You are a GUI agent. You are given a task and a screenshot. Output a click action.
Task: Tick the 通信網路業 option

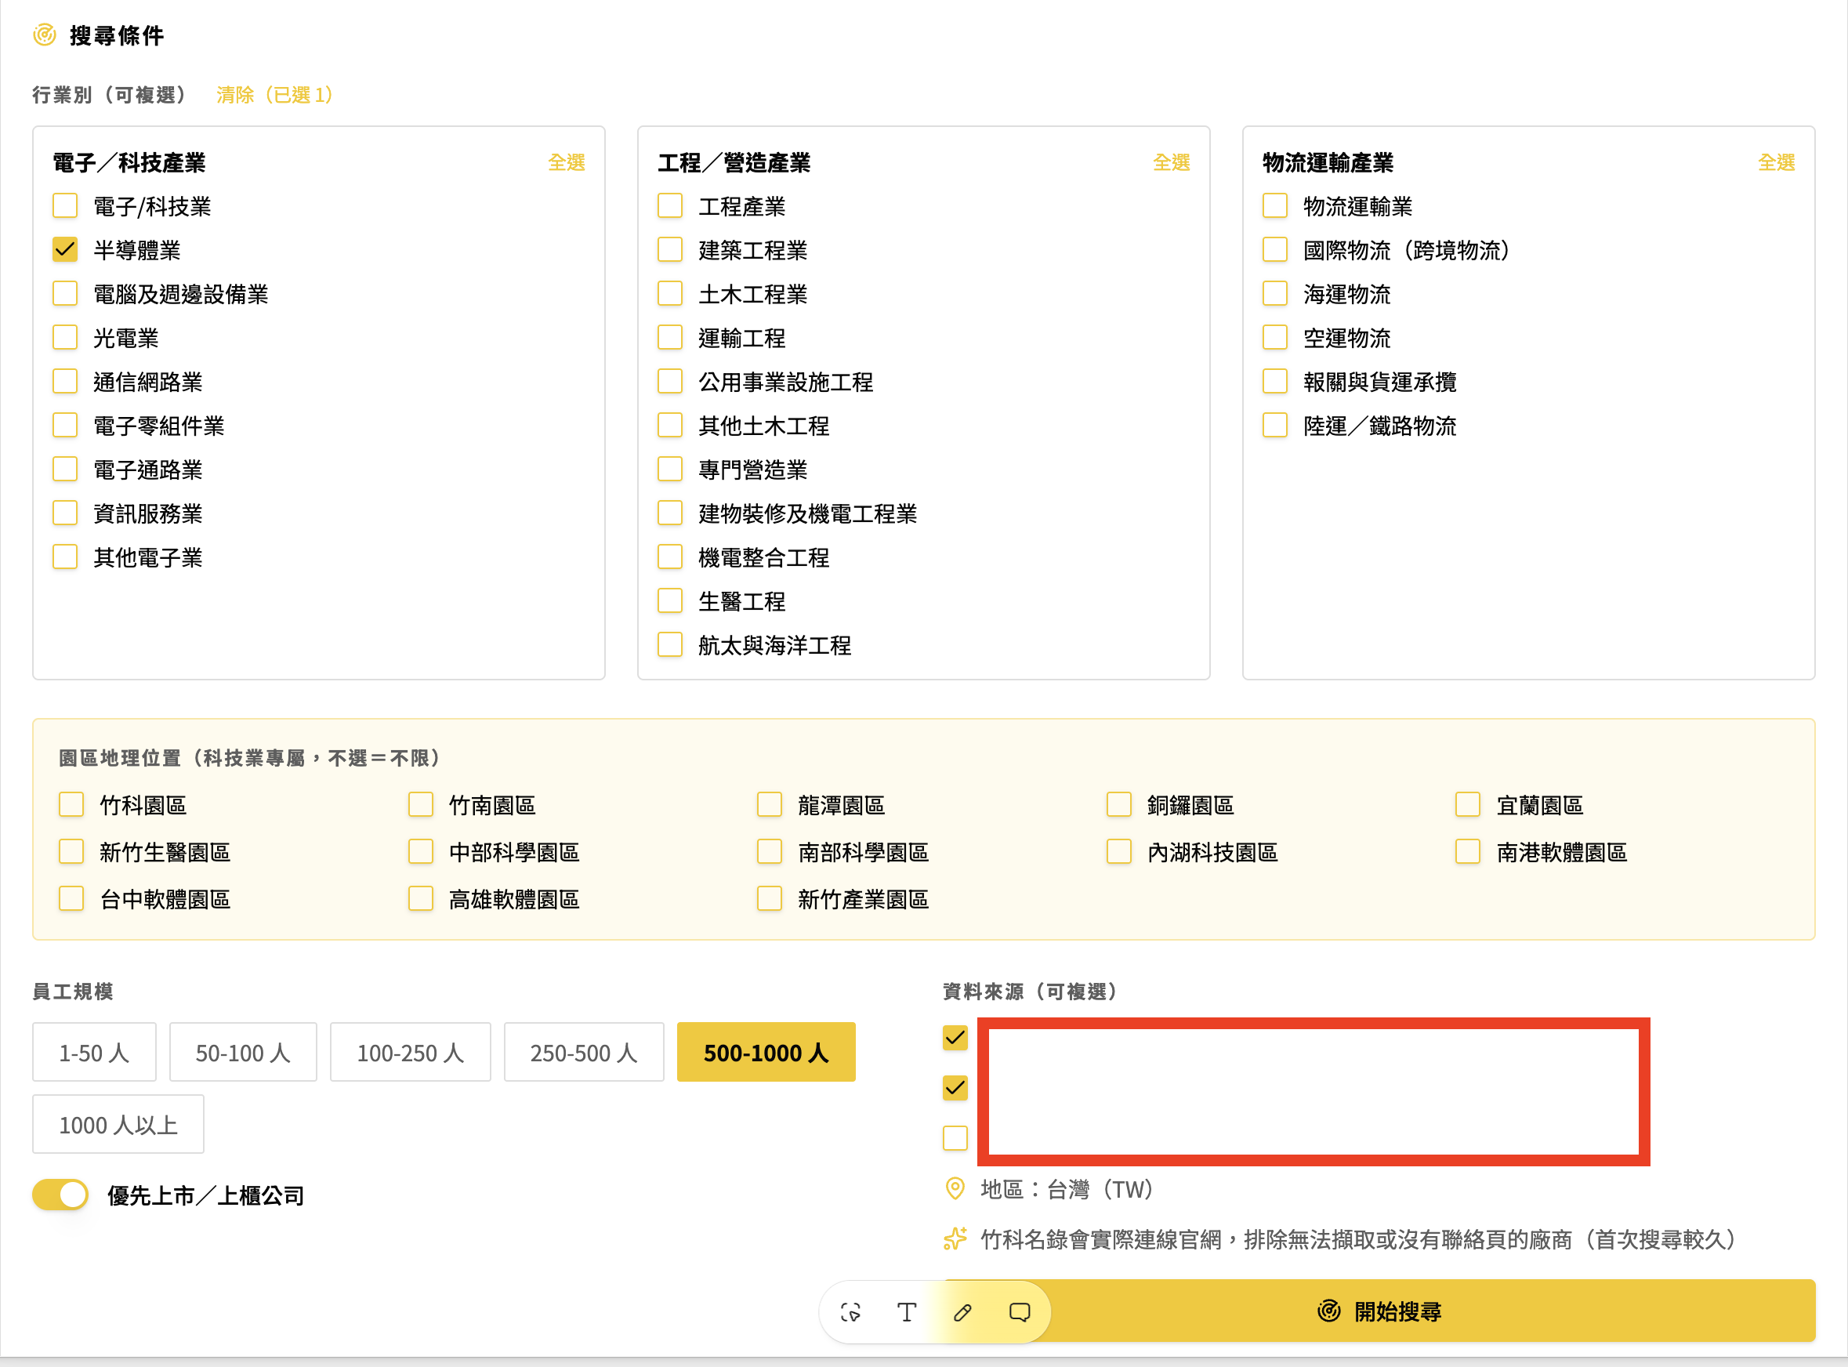(65, 382)
